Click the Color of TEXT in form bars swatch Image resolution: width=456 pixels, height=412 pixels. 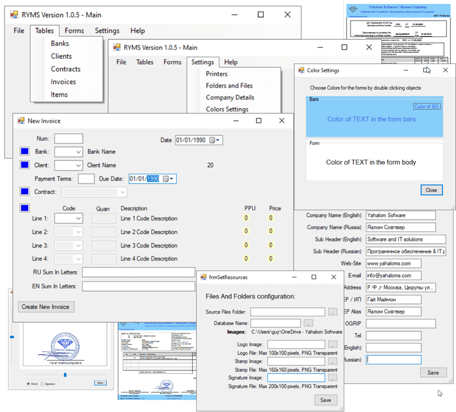(372, 119)
